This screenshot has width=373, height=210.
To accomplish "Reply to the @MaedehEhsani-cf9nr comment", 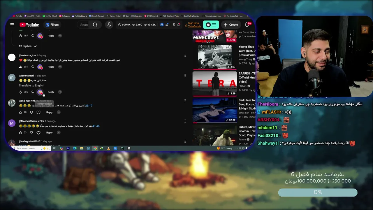I will pos(49,133).
